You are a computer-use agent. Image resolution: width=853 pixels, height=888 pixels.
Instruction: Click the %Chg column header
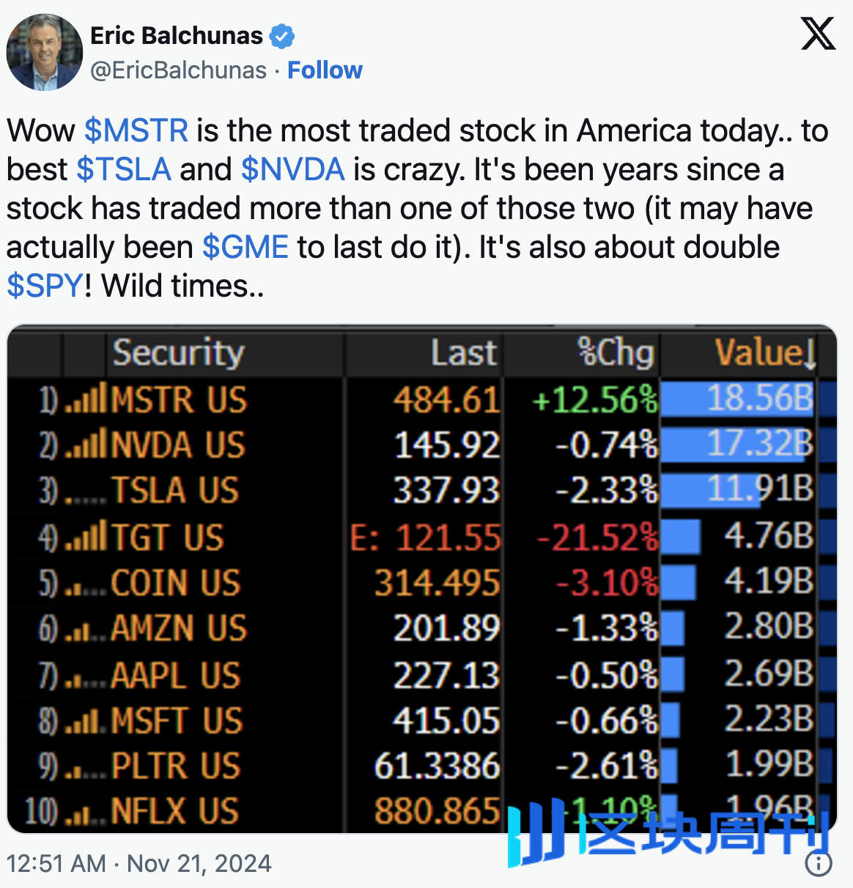[x=616, y=352]
